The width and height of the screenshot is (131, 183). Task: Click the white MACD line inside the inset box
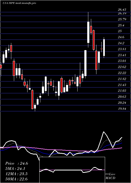(x=71, y=170)
